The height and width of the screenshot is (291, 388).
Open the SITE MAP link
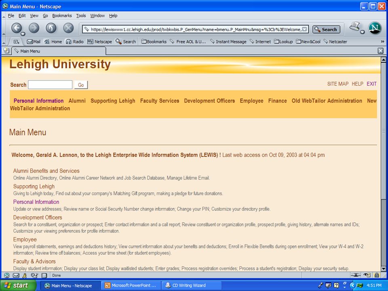tap(338, 84)
